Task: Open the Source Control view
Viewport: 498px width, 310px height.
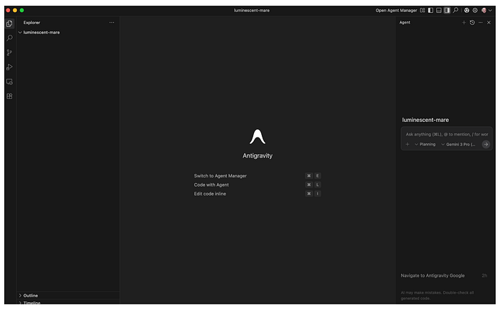Action: pos(9,52)
